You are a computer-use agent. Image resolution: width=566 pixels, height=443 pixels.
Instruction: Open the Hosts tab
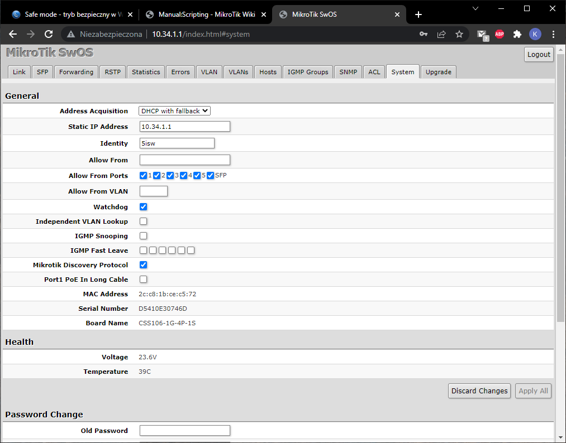click(x=268, y=72)
